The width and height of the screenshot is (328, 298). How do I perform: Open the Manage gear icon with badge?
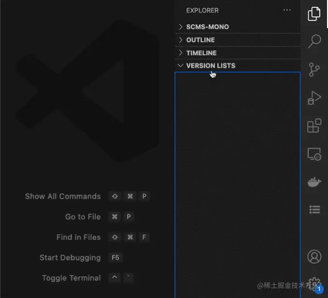[315, 285]
